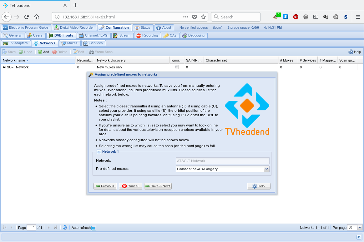This screenshot has width=364, height=242.
Task: Click the Firefox home icon
Action: (x=37, y=17)
